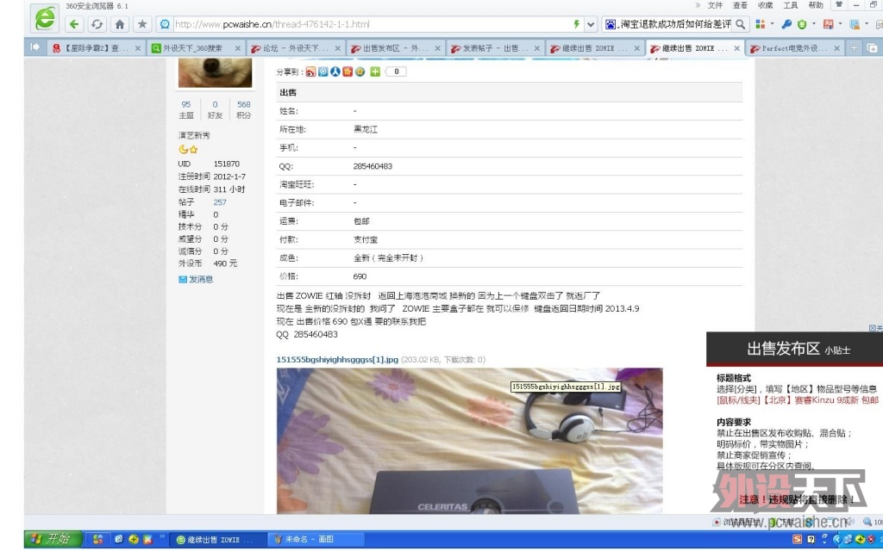
Task: Expand the screenshot tool dropdown arrow
Action: 866,23
